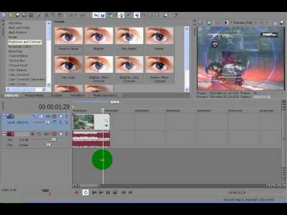Open a project with the folder icon
Image resolution: width=287 pixels, height=215 pixels.
[11, 16]
